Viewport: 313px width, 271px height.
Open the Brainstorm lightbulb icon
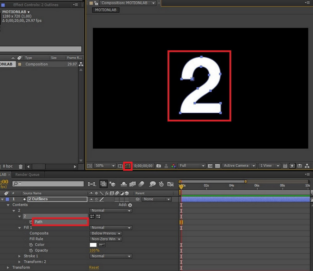[x=153, y=184]
